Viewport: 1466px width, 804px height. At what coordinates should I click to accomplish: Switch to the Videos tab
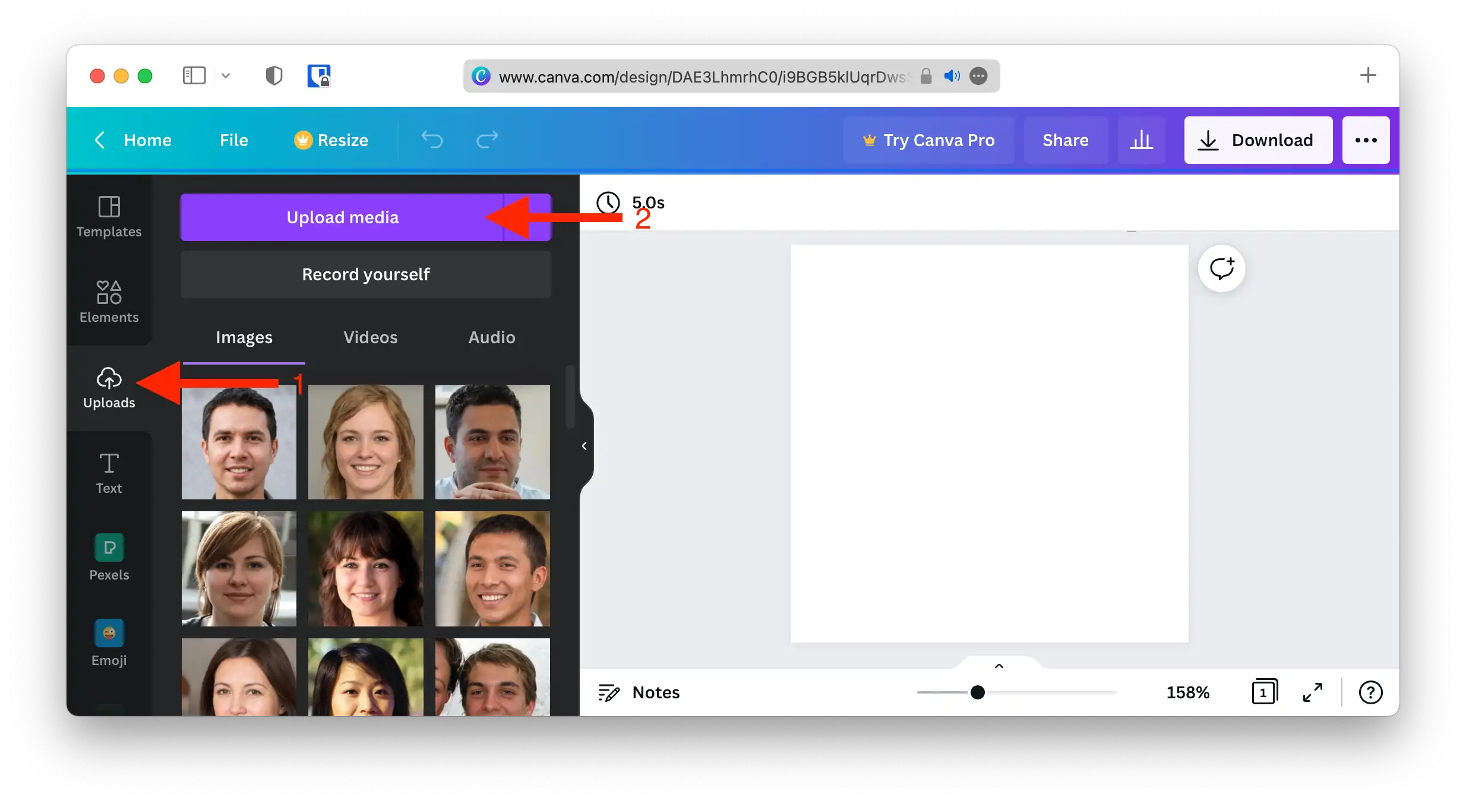click(x=370, y=337)
